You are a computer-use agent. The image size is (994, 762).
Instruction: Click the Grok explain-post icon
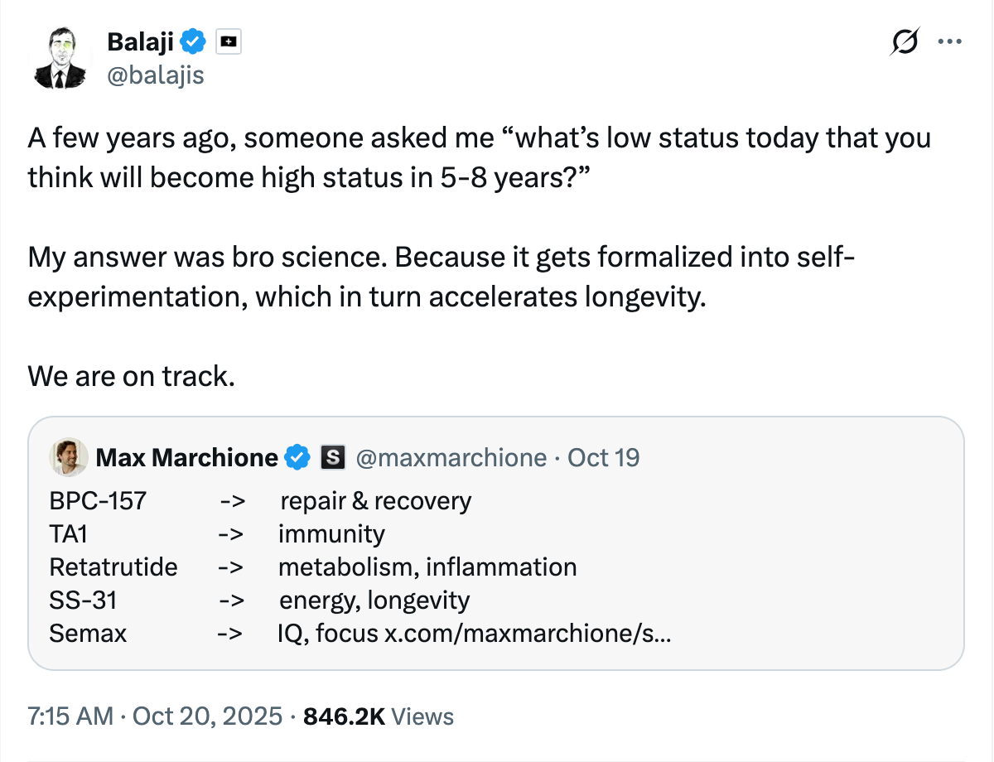pyautogui.click(x=905, y=41)
